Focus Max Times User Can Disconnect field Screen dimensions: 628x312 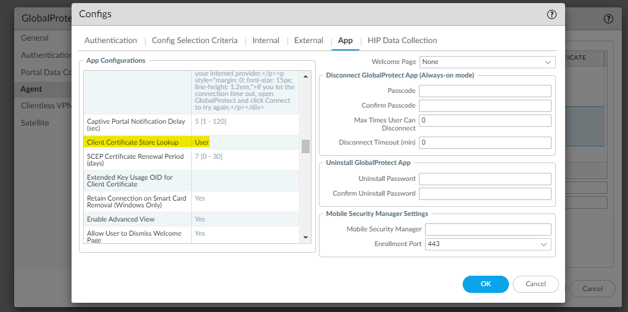pyautogui.click(x=485, y=121)
